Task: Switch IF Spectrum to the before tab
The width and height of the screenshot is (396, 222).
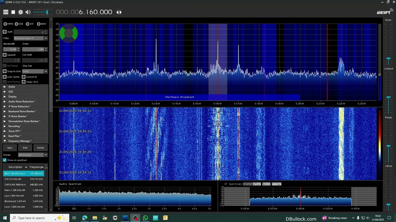Action: pyautogui.click(x=247, y=184)
